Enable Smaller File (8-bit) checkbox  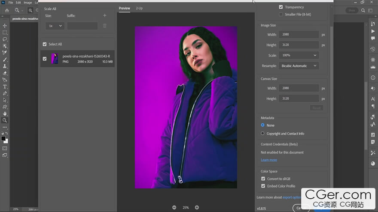(x=281, y=14)
